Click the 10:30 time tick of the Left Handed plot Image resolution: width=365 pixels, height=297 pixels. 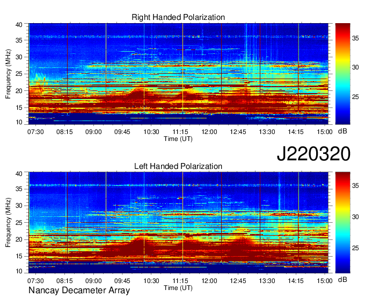151,281
